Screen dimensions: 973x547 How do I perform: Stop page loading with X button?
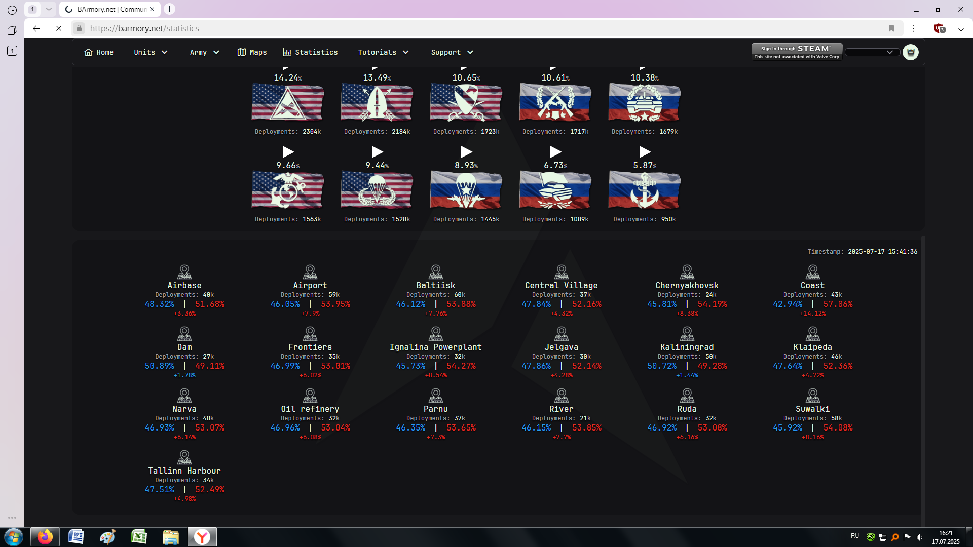coord(59,28)
